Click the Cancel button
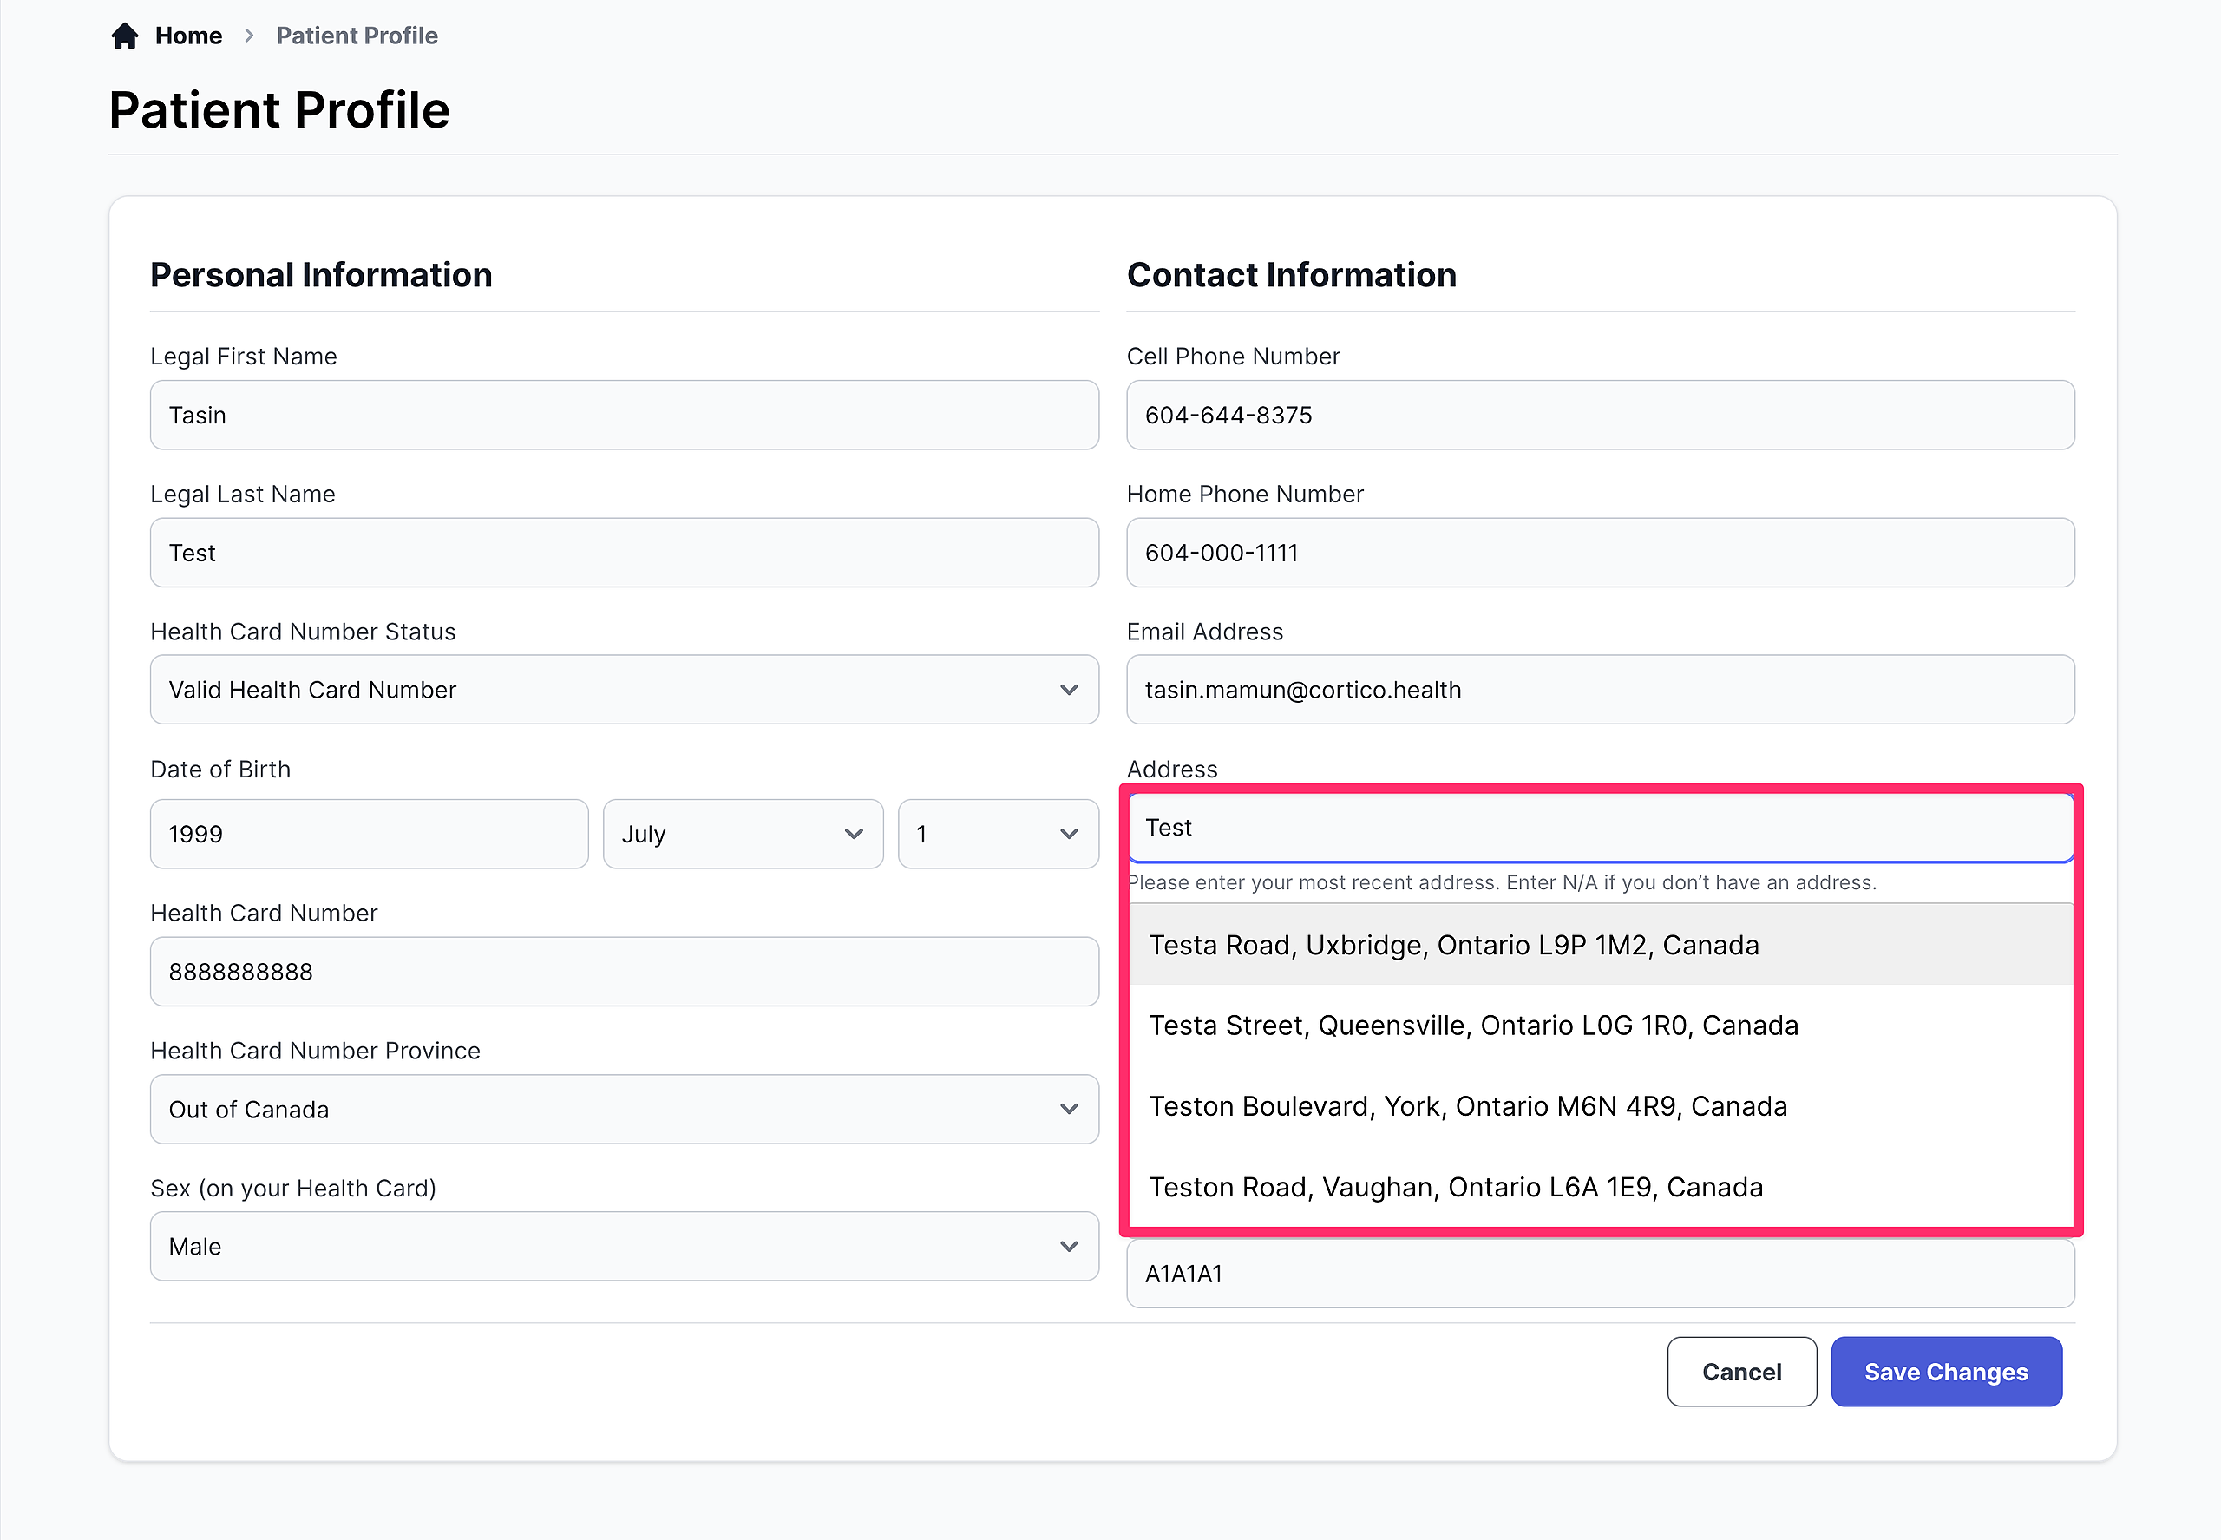The height and width of the screenshot is (1540, 2221). click(x=1740, y=1371)
